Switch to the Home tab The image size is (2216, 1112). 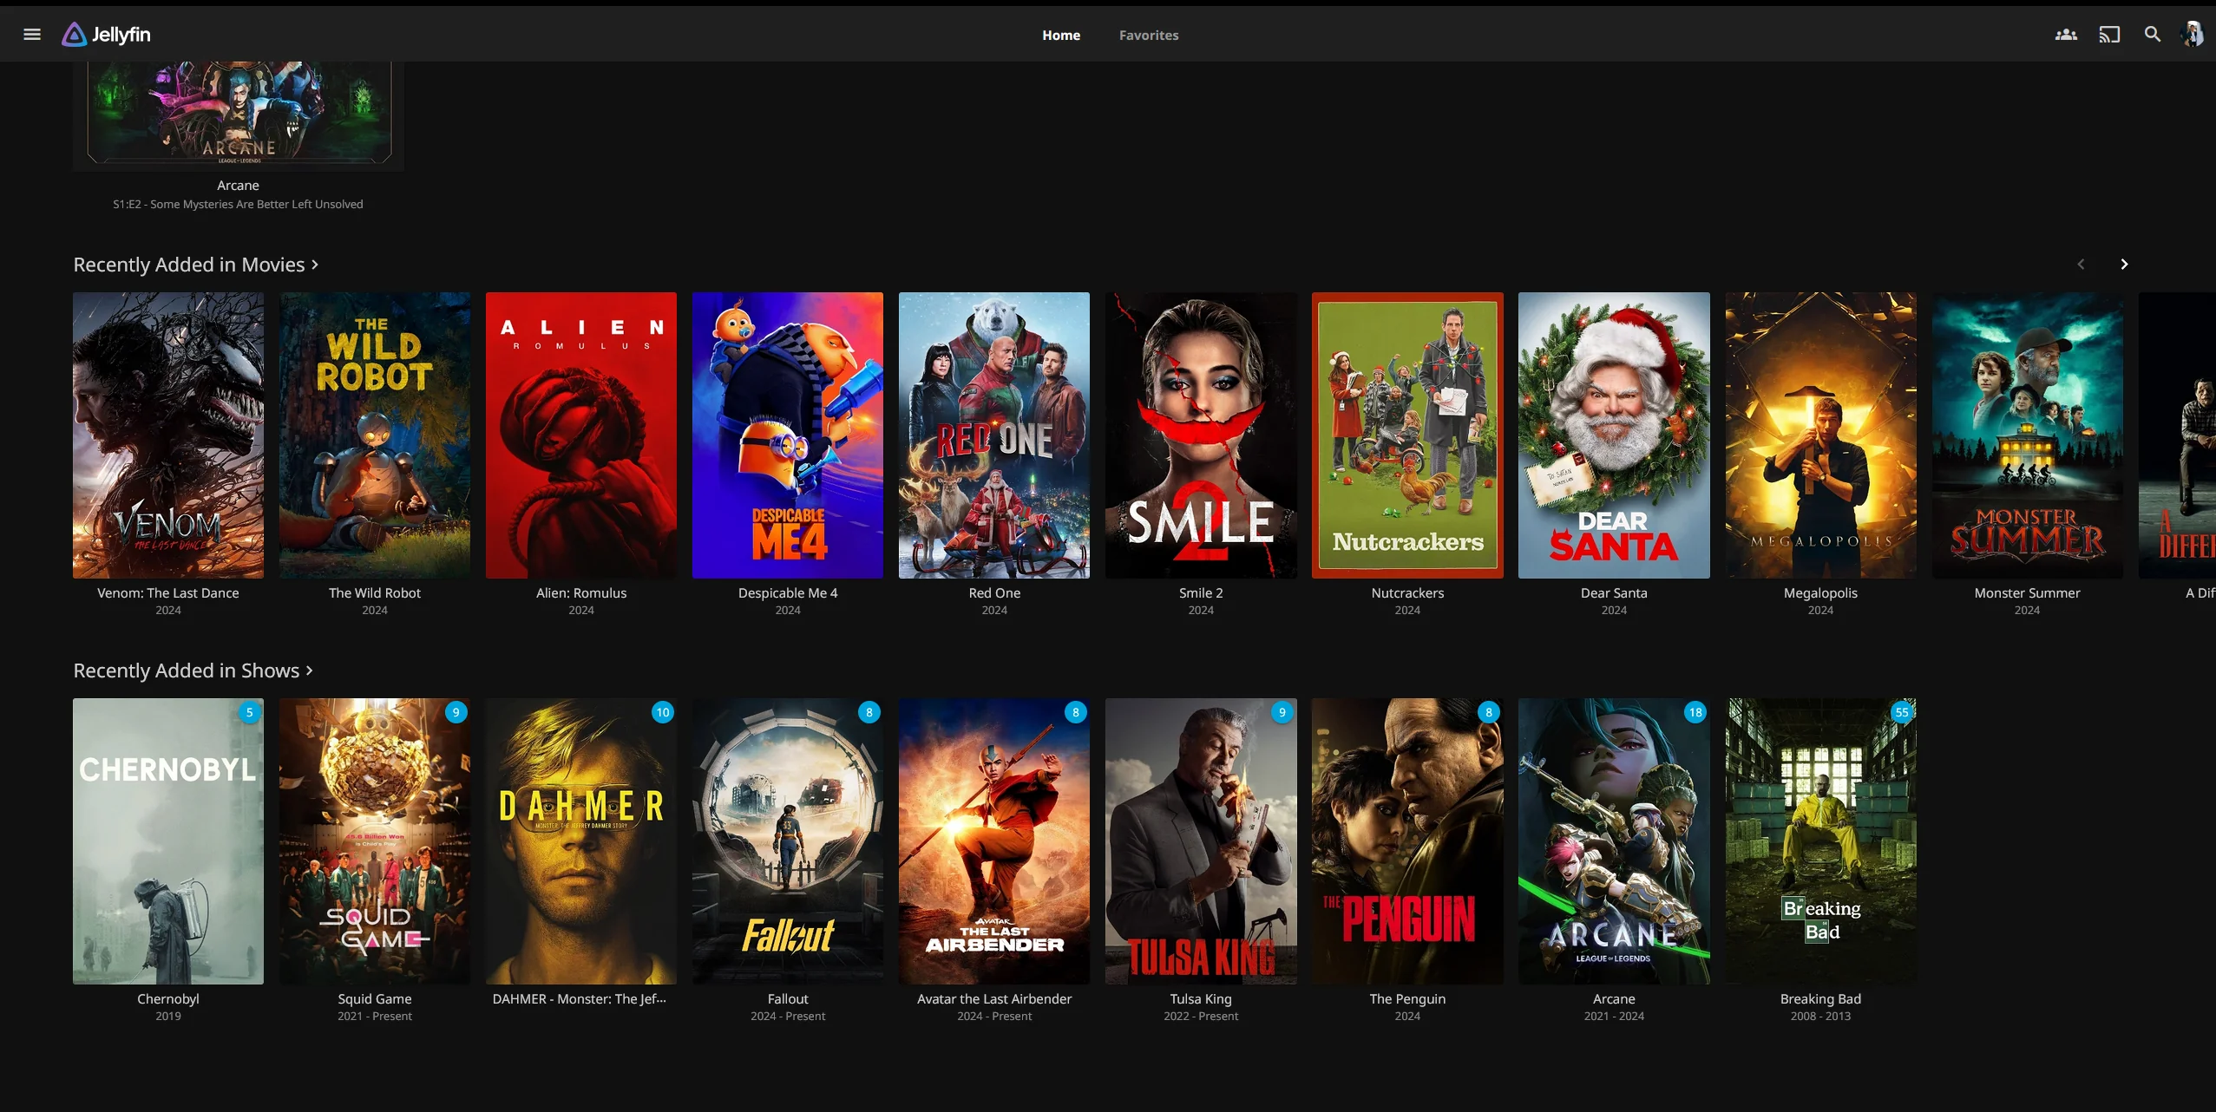click(x=1061, y=36)
